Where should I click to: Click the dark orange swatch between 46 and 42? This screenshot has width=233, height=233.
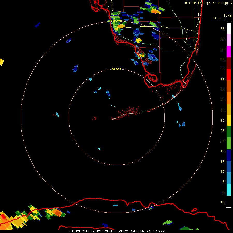(229, 86)
